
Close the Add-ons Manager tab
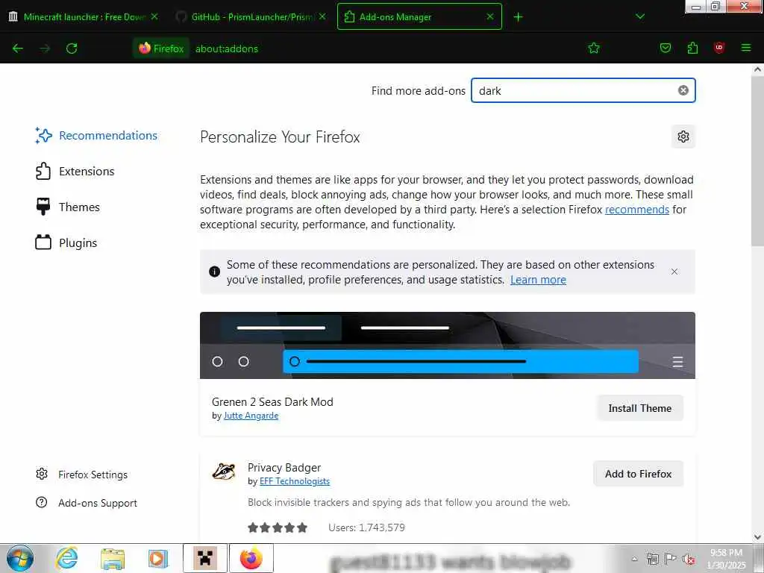click(x=490, y=16)
